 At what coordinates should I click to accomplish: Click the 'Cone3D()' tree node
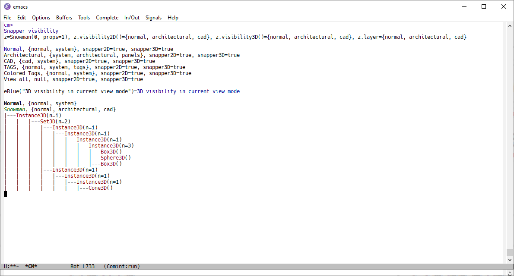[101, 188]
